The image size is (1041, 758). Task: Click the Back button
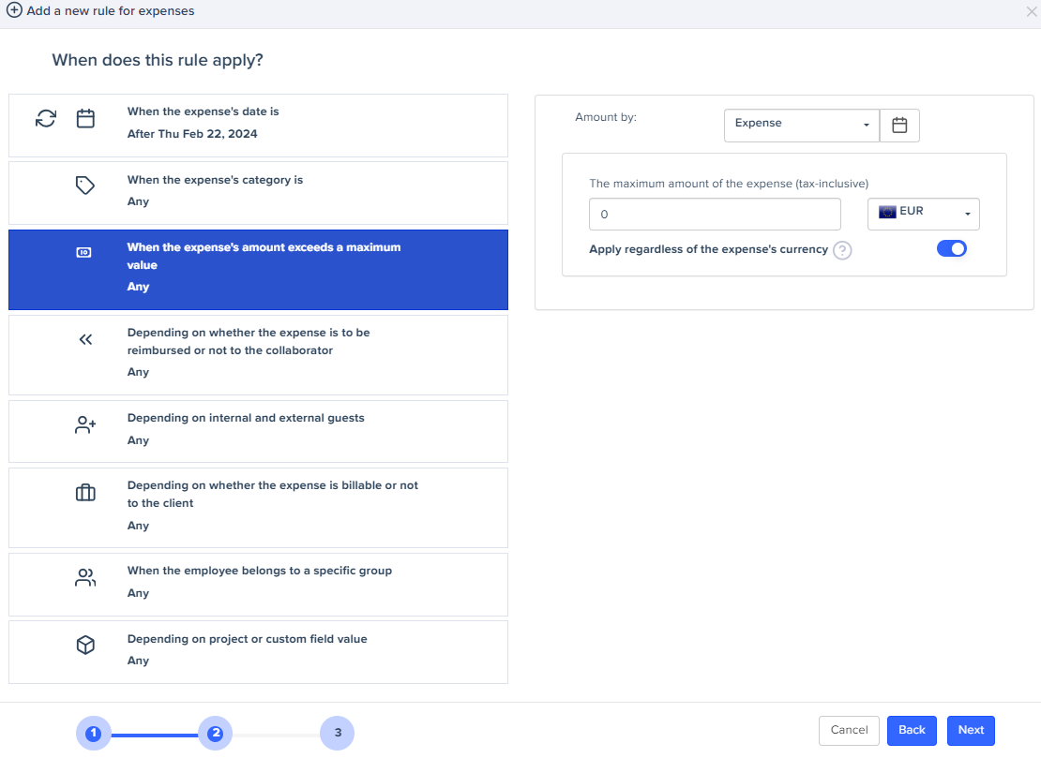(x=912, y=730)
